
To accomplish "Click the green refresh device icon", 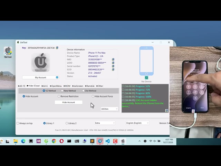I will pos(146,77).
